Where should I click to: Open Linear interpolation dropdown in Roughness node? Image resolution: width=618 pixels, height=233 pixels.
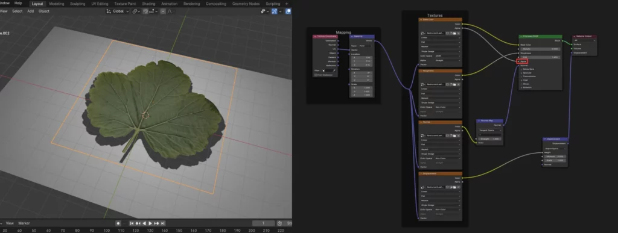click(440, 89)
